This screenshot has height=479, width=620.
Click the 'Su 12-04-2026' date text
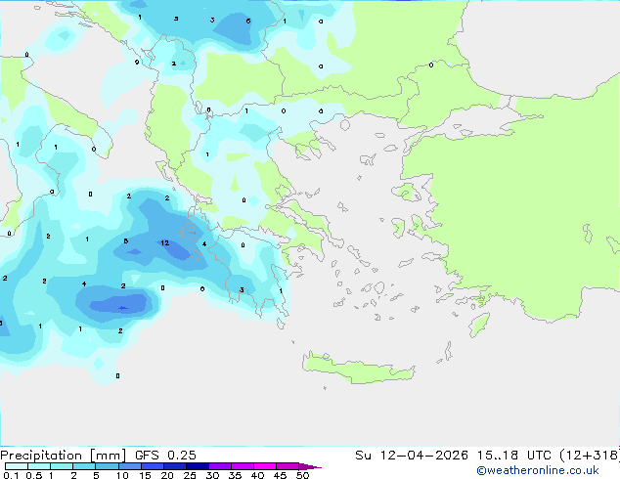(412, 456)
